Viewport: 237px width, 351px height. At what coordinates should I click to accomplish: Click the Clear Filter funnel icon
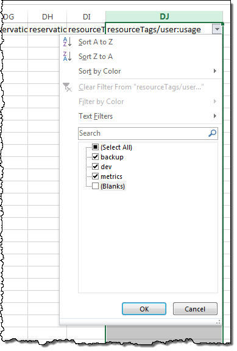tap(67, 87)
